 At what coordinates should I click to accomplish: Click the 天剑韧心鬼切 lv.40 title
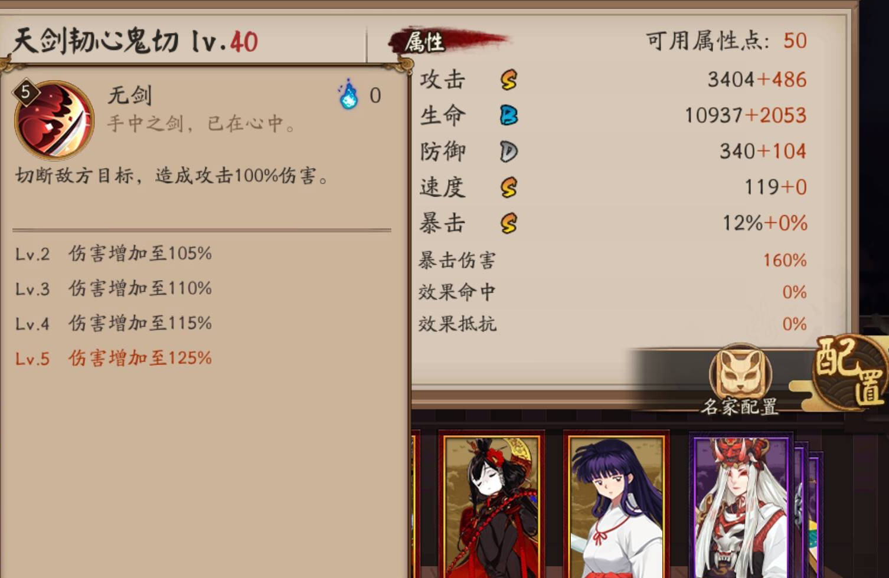coord(136,41)
